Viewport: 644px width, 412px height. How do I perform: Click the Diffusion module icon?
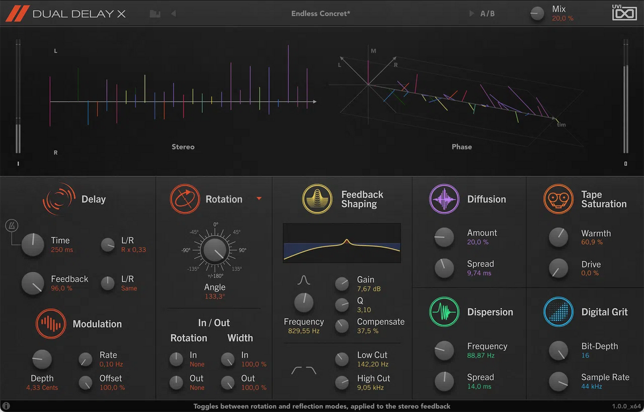click(x=444, y=199)
